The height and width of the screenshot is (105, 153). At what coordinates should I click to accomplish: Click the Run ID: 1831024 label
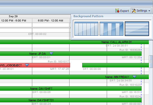(130, 97)
